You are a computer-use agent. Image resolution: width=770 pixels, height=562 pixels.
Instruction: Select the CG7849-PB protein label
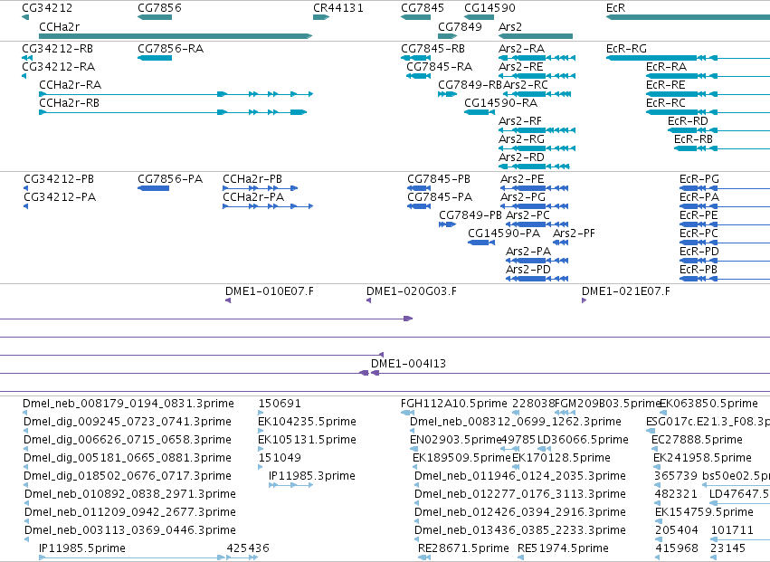coord(471,215)
